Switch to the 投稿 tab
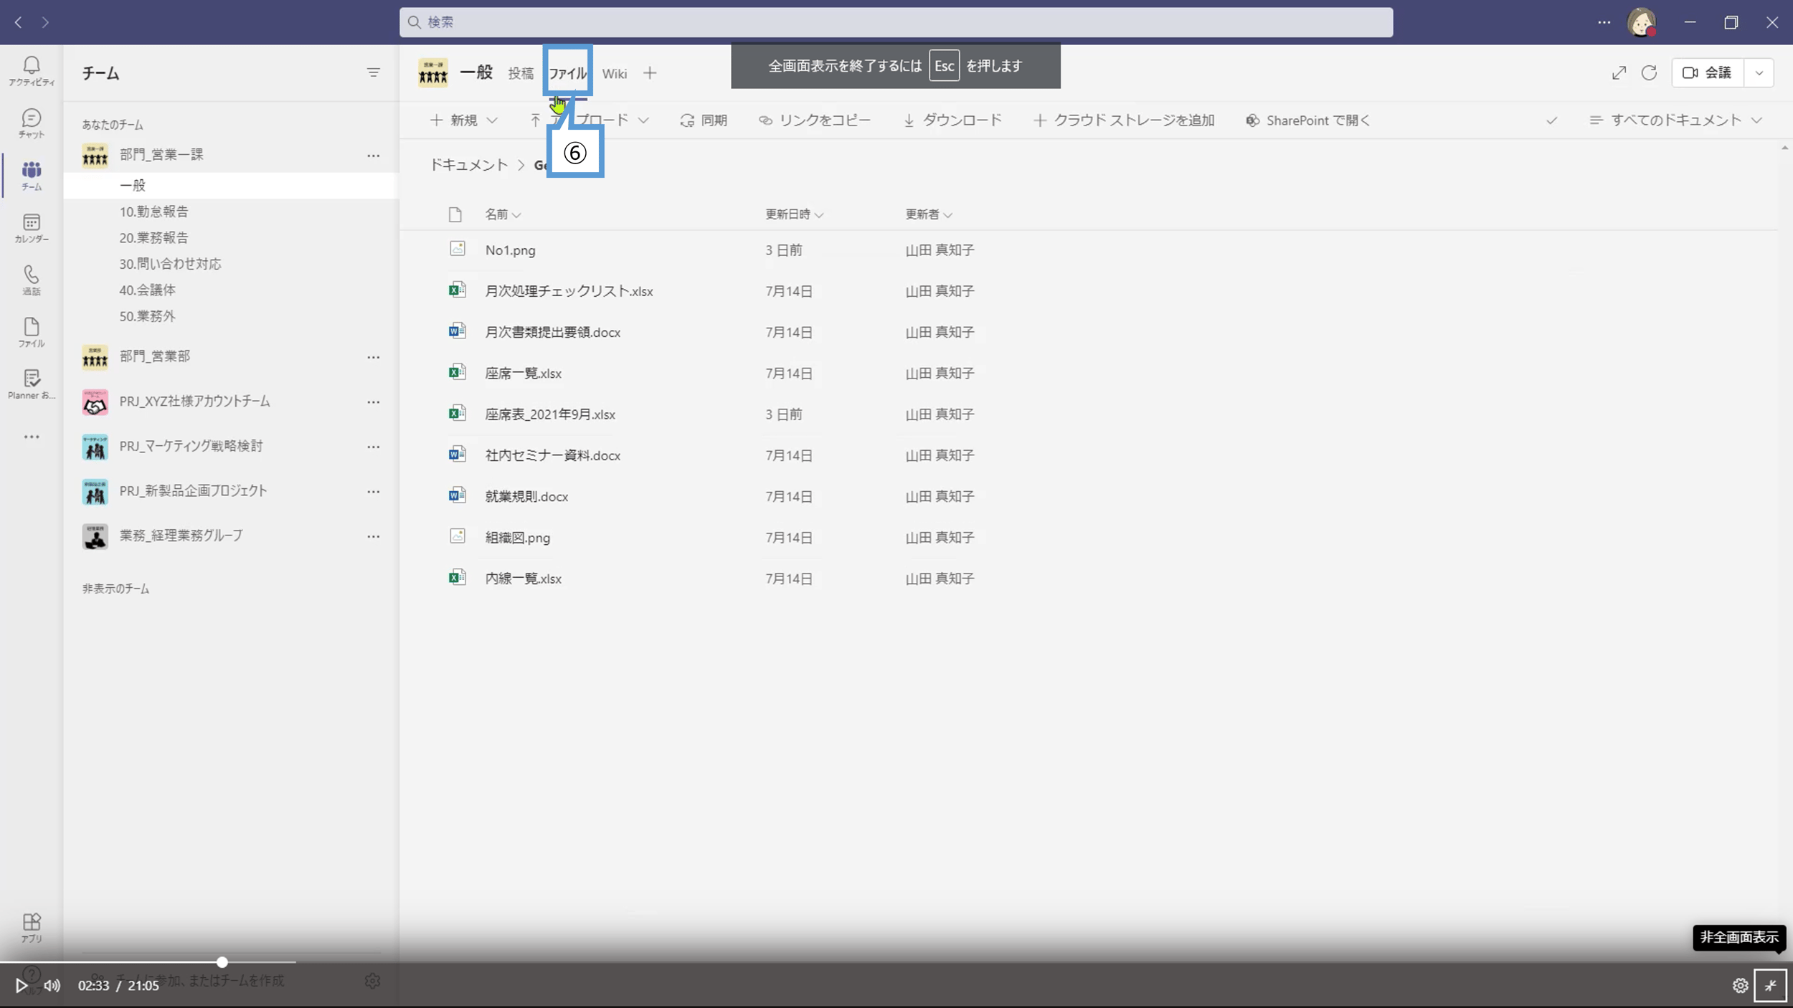The image size is (1793, 1008). click(x=521, y=73)
